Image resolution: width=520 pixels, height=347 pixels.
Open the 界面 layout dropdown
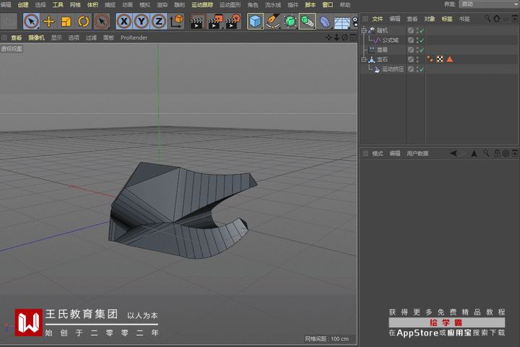(x=489, y=4)
